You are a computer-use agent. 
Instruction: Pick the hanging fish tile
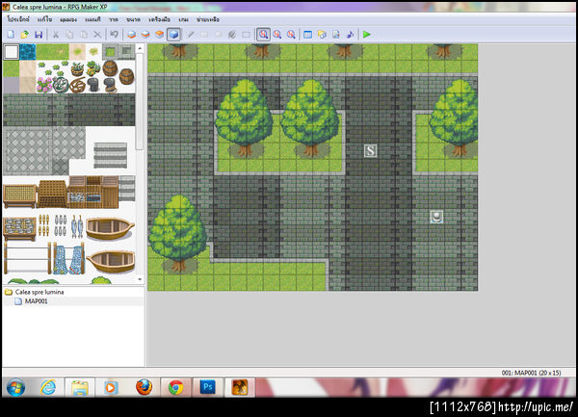click(77, 225)
